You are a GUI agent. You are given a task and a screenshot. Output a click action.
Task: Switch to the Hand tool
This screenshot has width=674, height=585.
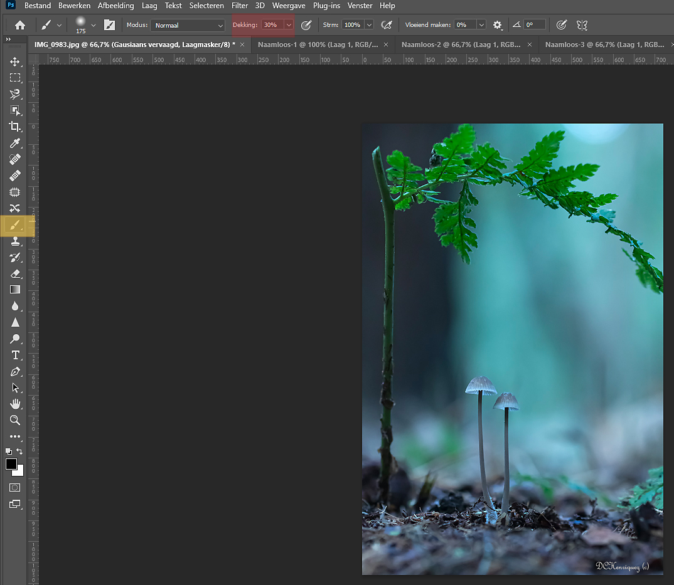pos(15,404)
